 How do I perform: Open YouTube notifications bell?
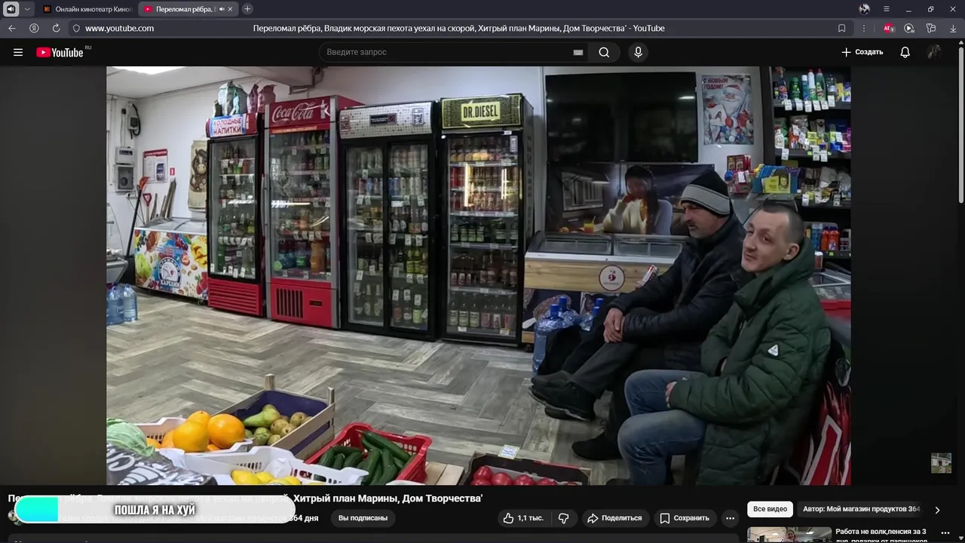[x=905, y=52]
